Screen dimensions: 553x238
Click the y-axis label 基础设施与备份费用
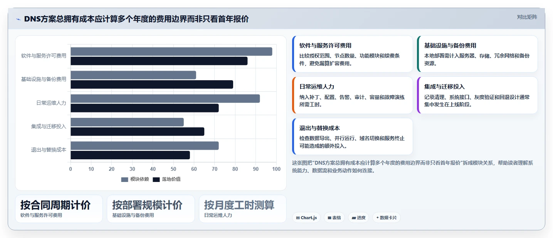point(44,79)
